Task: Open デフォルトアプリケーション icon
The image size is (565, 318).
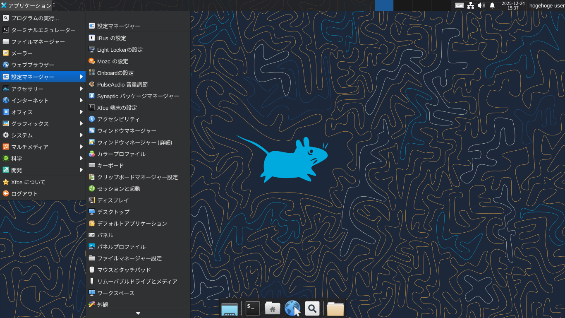Action: point(92,224)
